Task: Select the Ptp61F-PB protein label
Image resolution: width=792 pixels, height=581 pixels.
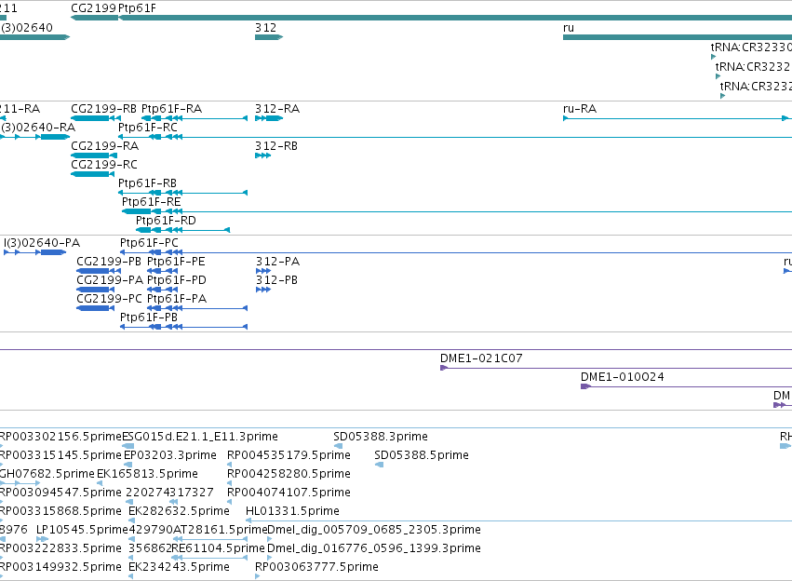Action: point(149,318)
